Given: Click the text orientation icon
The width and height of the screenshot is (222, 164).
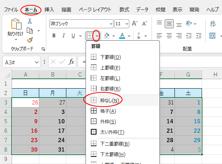Looking at the screenshot, I should 189,24.
